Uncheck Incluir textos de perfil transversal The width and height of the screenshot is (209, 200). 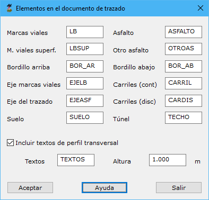10,143
